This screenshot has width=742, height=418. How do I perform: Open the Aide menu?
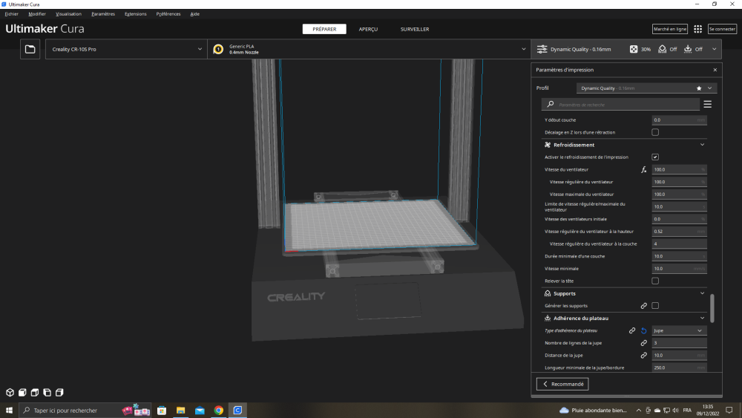click(x=195, y=14)
